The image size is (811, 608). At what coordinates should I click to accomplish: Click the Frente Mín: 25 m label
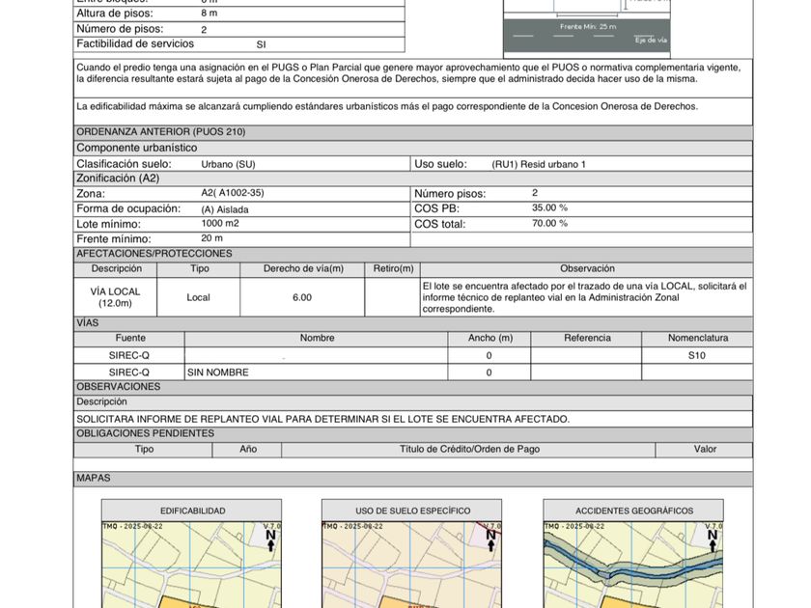(587, 26)
